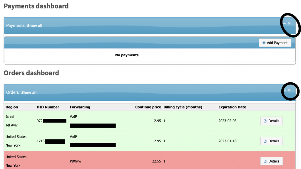Open Details for the PBXww order
The width and height of the screenshot is (301, 169).
(271, 161)
